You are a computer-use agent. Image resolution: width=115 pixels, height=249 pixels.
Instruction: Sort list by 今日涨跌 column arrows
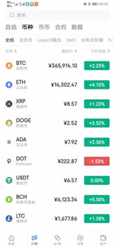point(109,51)
